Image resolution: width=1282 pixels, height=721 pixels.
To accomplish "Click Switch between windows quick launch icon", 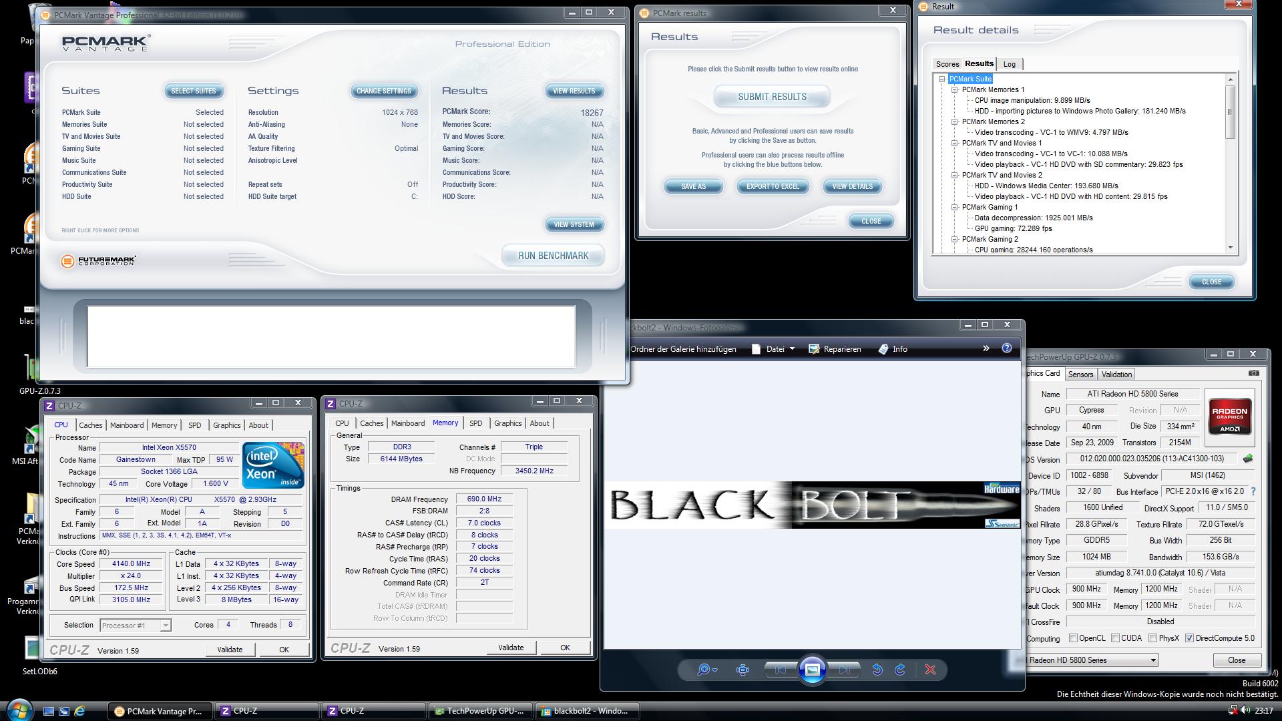I will 64,711.
